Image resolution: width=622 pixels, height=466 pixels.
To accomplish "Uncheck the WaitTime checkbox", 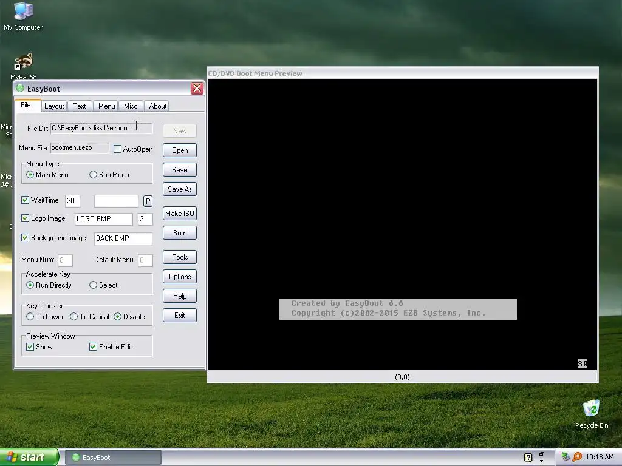I will 26,200.
